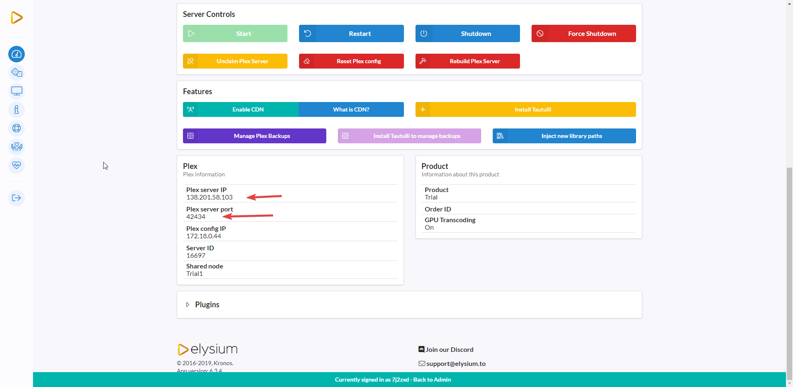793x387 pixels.
Task: Click Unclaim Plex Server button
Action: tap(235, 61)
